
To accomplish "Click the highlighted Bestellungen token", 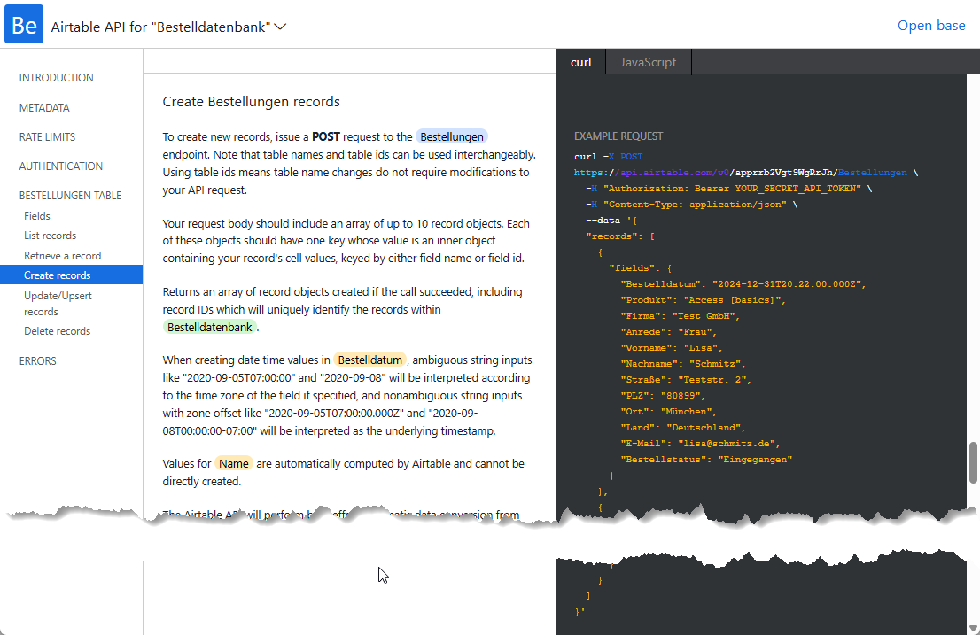I will coord(452,136).
